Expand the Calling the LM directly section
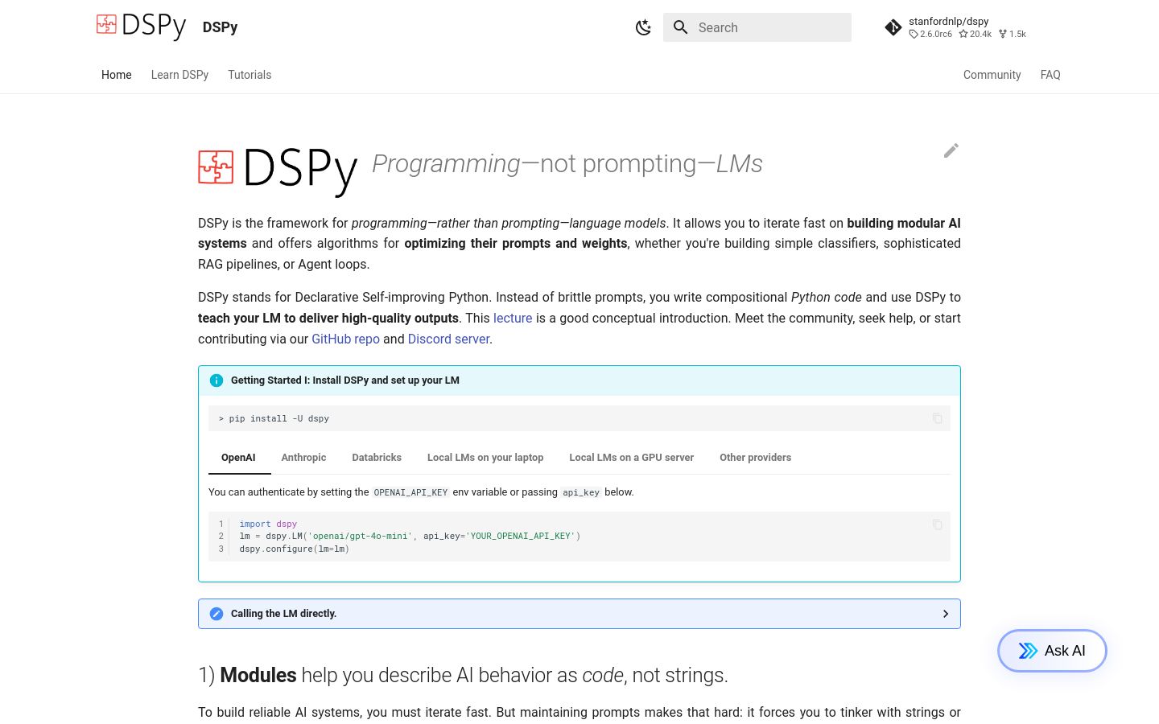 tap(579, 614)
